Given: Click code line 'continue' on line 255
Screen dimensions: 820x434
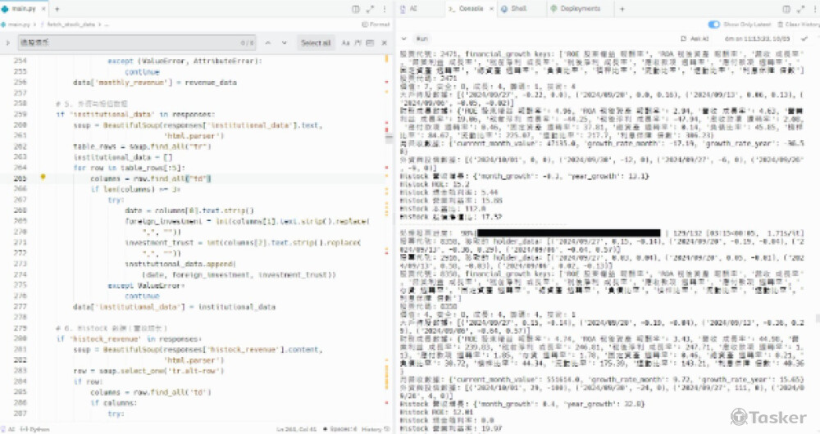Looking at the screenshot, I should click(x=142, y=71).
